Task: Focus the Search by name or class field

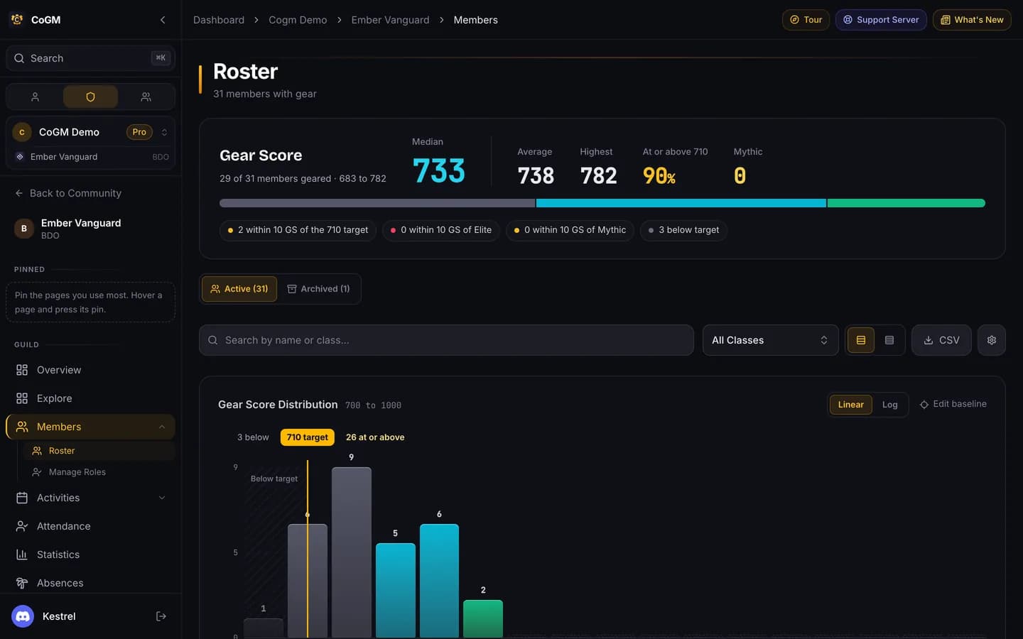Action: (x=446, y=340)
